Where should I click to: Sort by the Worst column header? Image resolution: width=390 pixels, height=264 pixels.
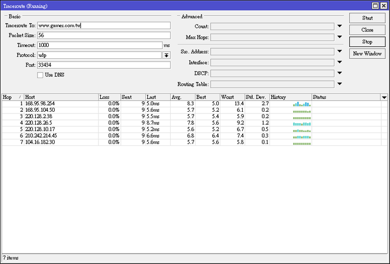tap(232, 97)
